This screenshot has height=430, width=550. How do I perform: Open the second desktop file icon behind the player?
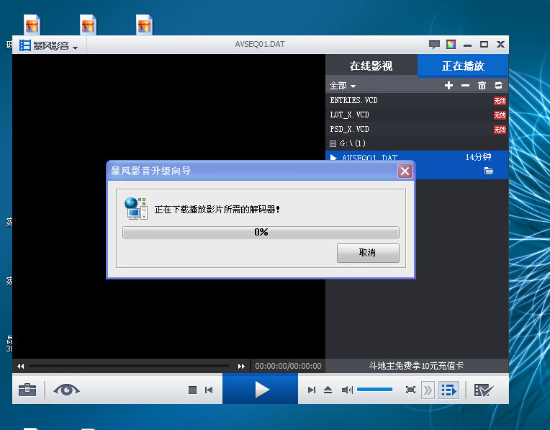click(x=88, y=24)
